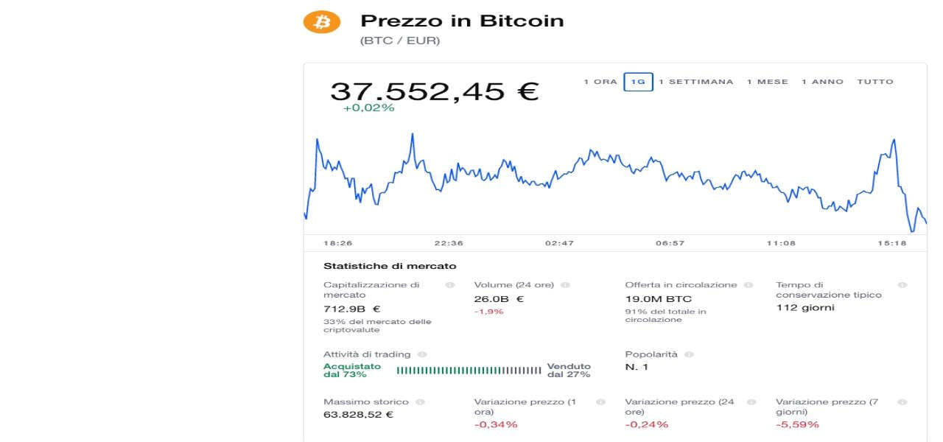Click info icon for Variazione prezzo (1 ora)
The image size is (943, 442).
600,402
